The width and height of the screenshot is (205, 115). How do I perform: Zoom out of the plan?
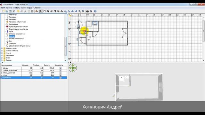[83, 11]
